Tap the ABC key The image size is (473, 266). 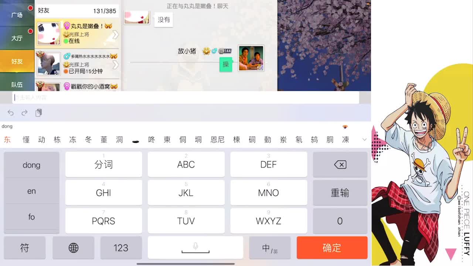pyautogui.click(x=186, y=164)
